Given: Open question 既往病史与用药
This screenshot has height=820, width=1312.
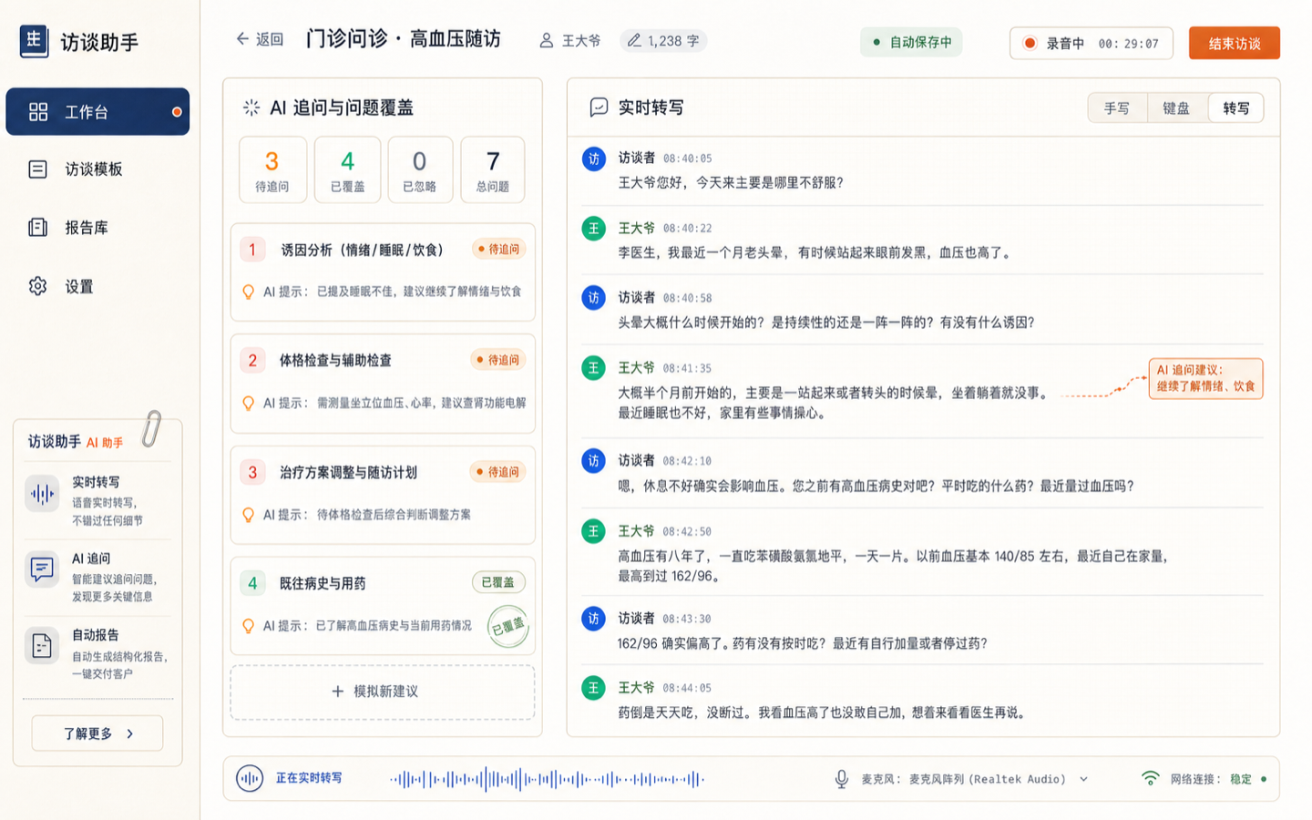Looking at the screenshot, I should pyautogui.click(x=383, y=607).
